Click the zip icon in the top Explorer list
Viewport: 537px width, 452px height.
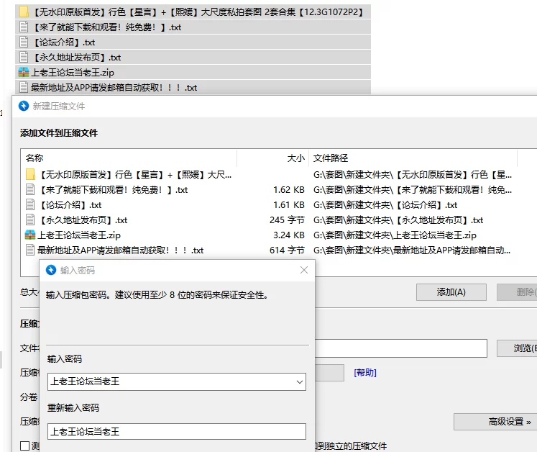[x=24, y=72]
